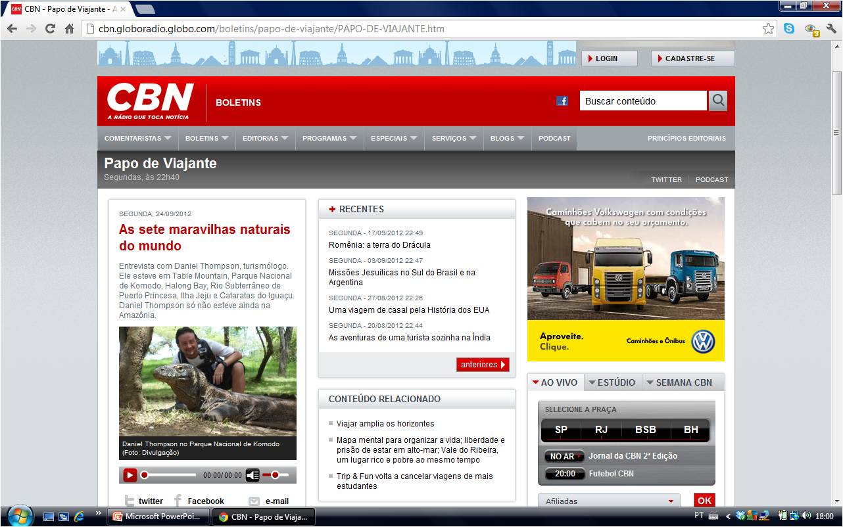843x527 pixels.
Task: Open 'As aventuras de uma turista sozinha na Índia'
Action: [410, 338]
